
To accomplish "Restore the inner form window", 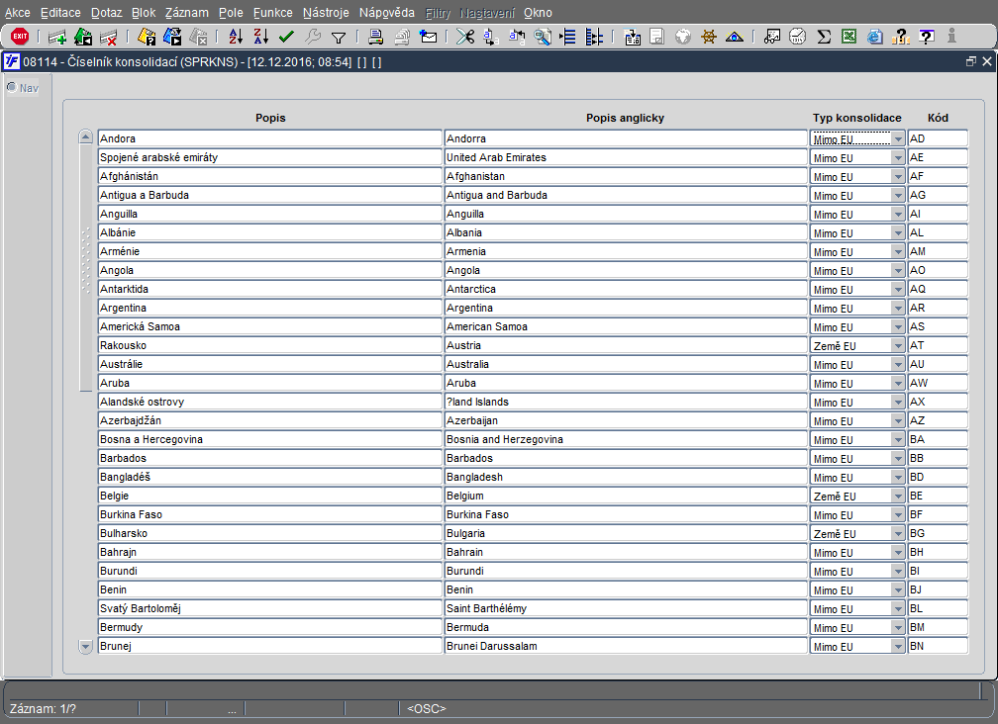I will tap(970, 61).
